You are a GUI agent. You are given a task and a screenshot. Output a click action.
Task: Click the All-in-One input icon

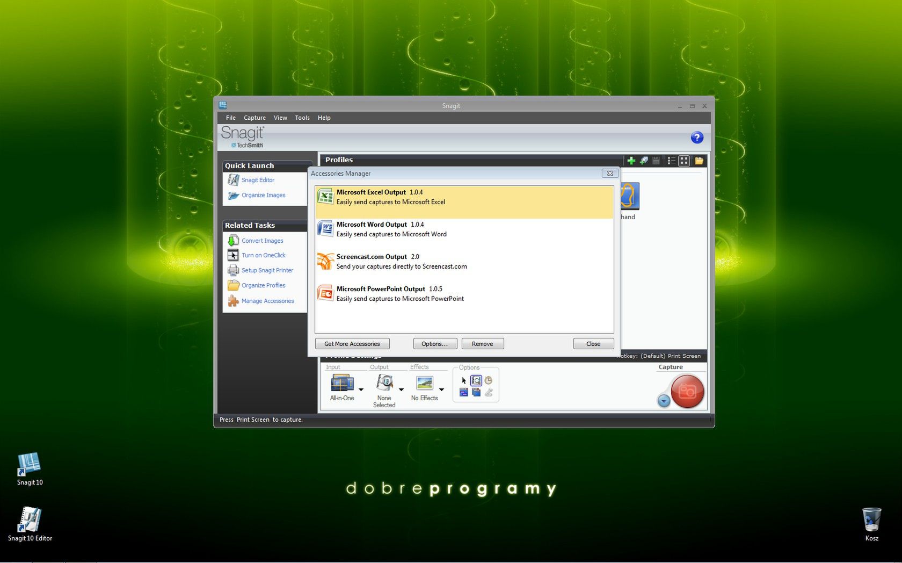342,382
